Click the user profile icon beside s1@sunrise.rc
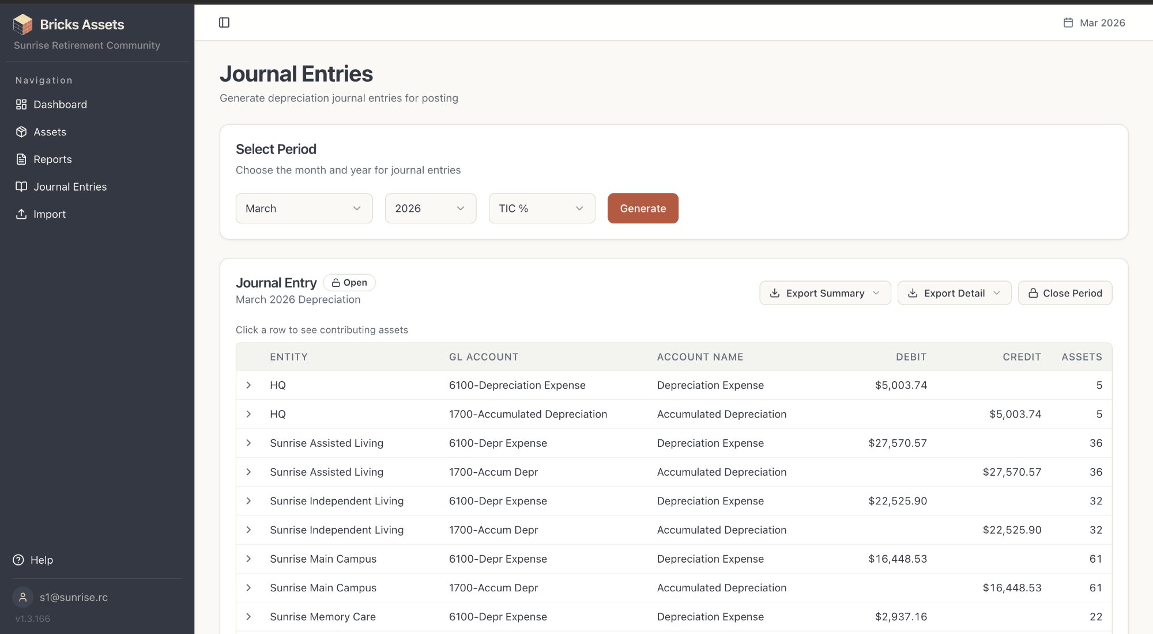Screen dimensions: 1153x634 point(22,597)
